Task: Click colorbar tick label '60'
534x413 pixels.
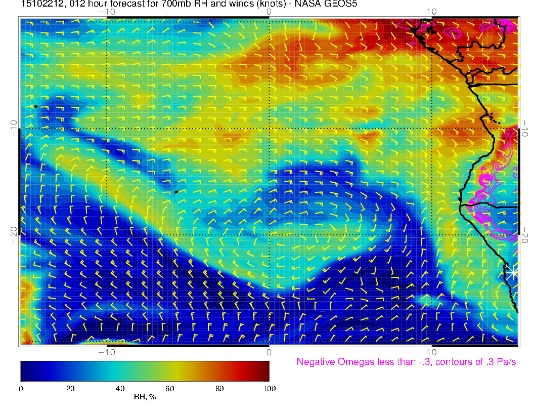Action: (x=170, y=389)
